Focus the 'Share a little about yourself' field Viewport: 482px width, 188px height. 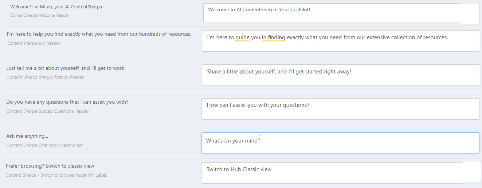click(x=341, y=75)
